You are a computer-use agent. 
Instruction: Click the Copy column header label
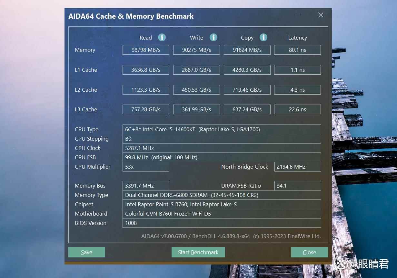[247, 38]
